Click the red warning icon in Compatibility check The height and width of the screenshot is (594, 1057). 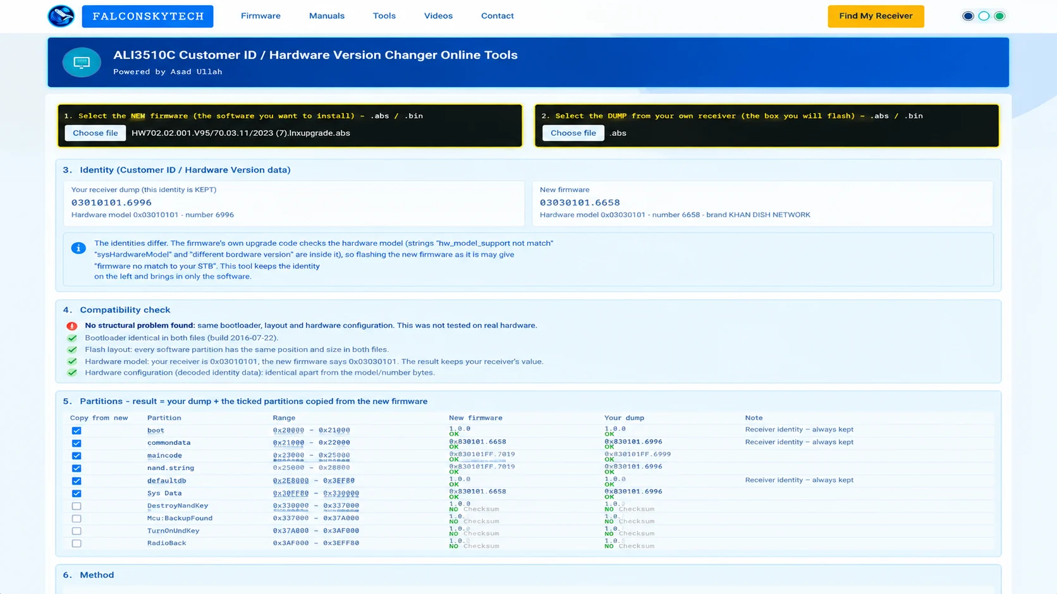click(72, 326)
